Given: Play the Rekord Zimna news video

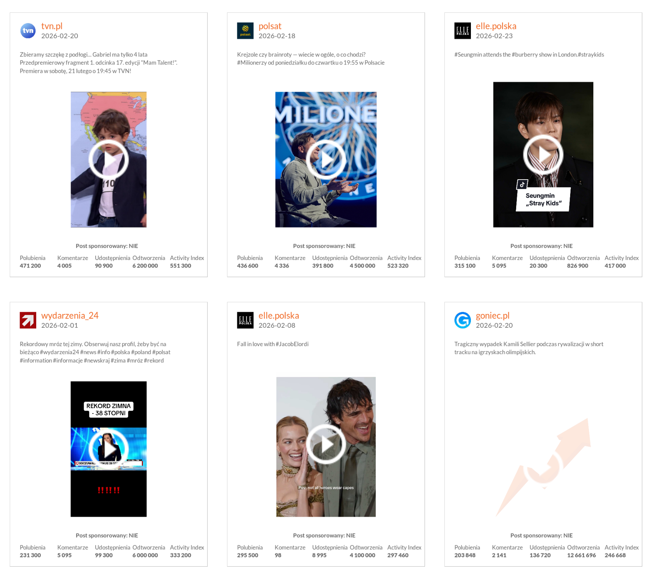Looking at the screenshot, I should tap(109, 449).
